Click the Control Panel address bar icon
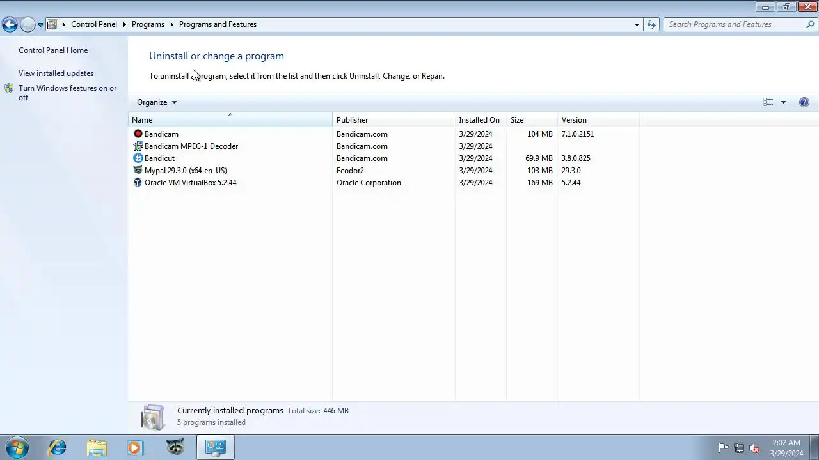Viewport: 819px width, 460px height. coord(52,24)
